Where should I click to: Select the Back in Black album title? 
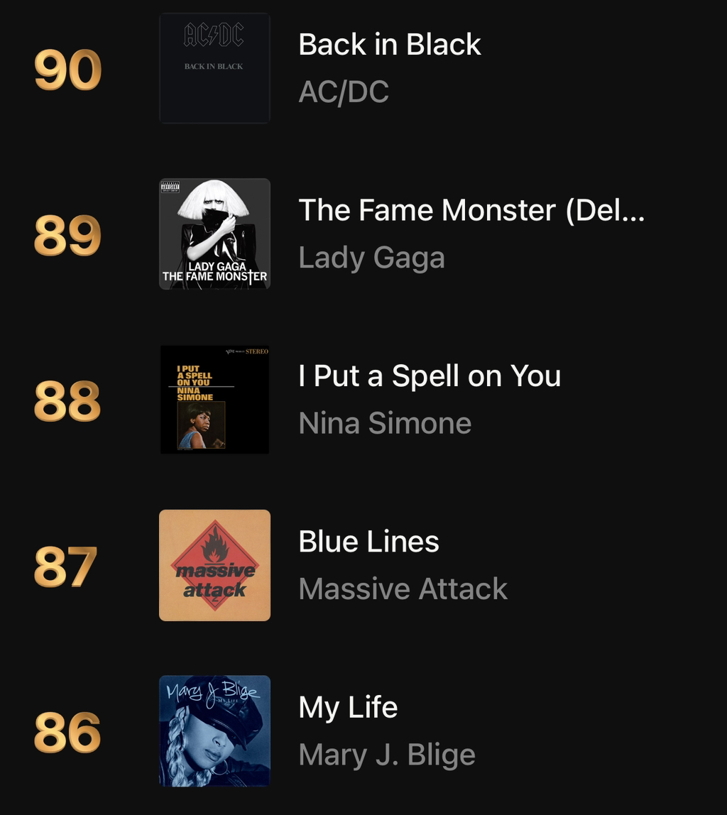click(390, 44)
